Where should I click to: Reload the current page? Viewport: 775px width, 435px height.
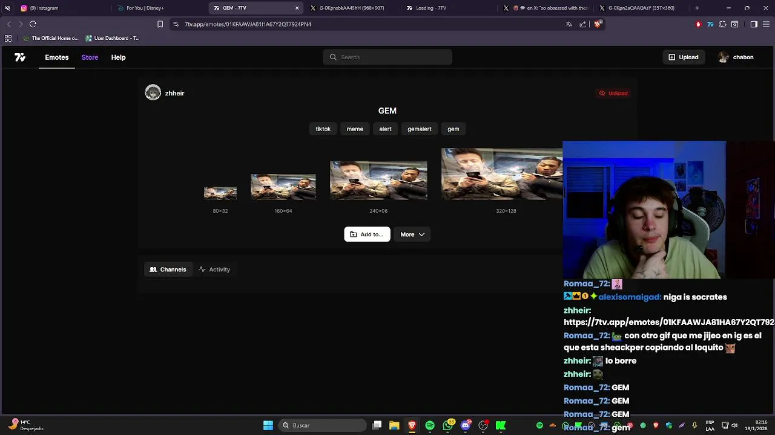33,24
